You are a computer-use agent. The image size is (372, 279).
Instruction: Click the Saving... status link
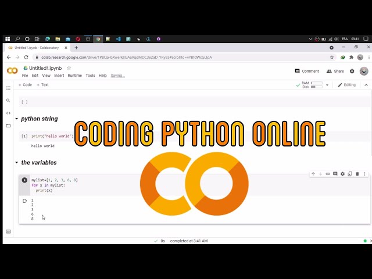click(117, 76)
